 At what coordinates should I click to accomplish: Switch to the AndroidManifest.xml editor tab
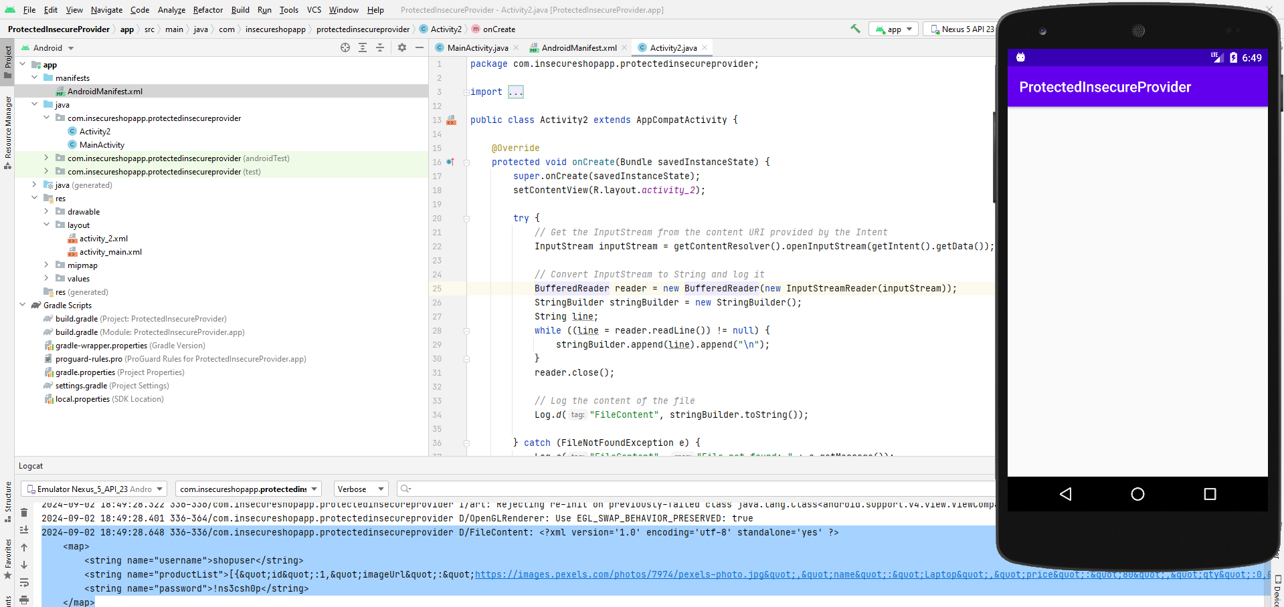[x=579, y=47]
